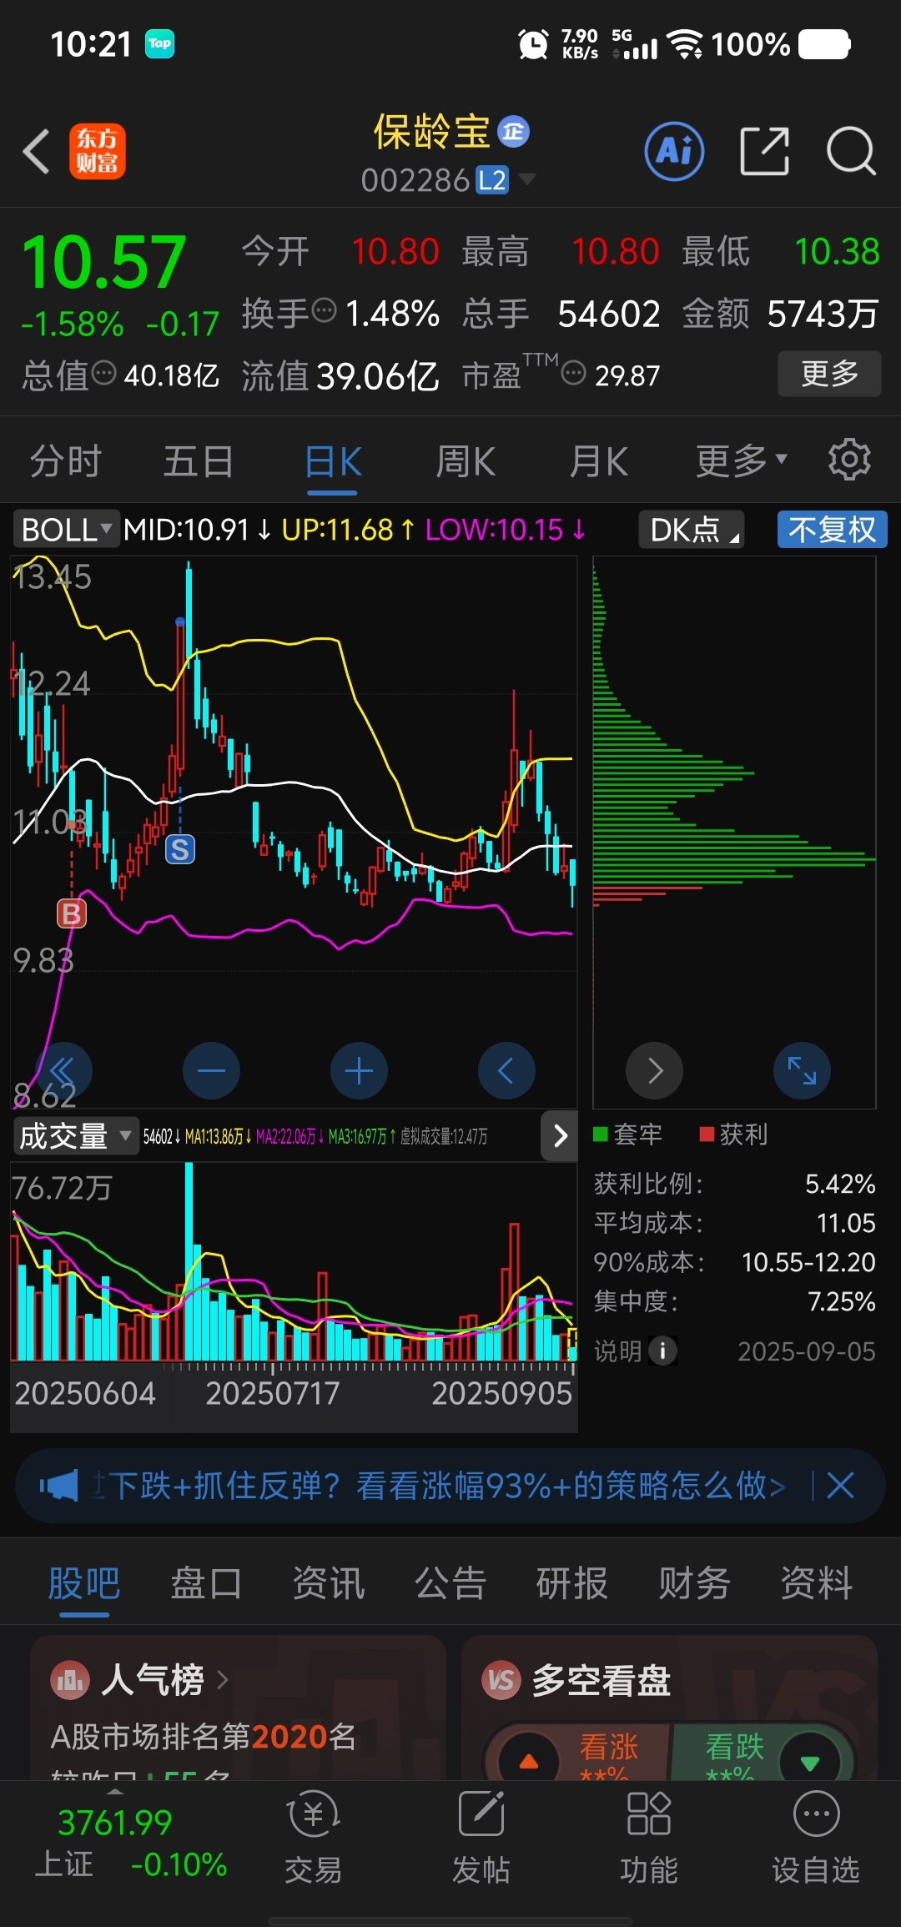Vote 看涨 bullish
The image size is (901, 1927).
pos(577,1753)
